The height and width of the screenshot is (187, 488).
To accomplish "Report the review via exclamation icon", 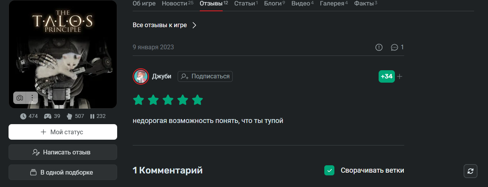I will click(379, 47).
